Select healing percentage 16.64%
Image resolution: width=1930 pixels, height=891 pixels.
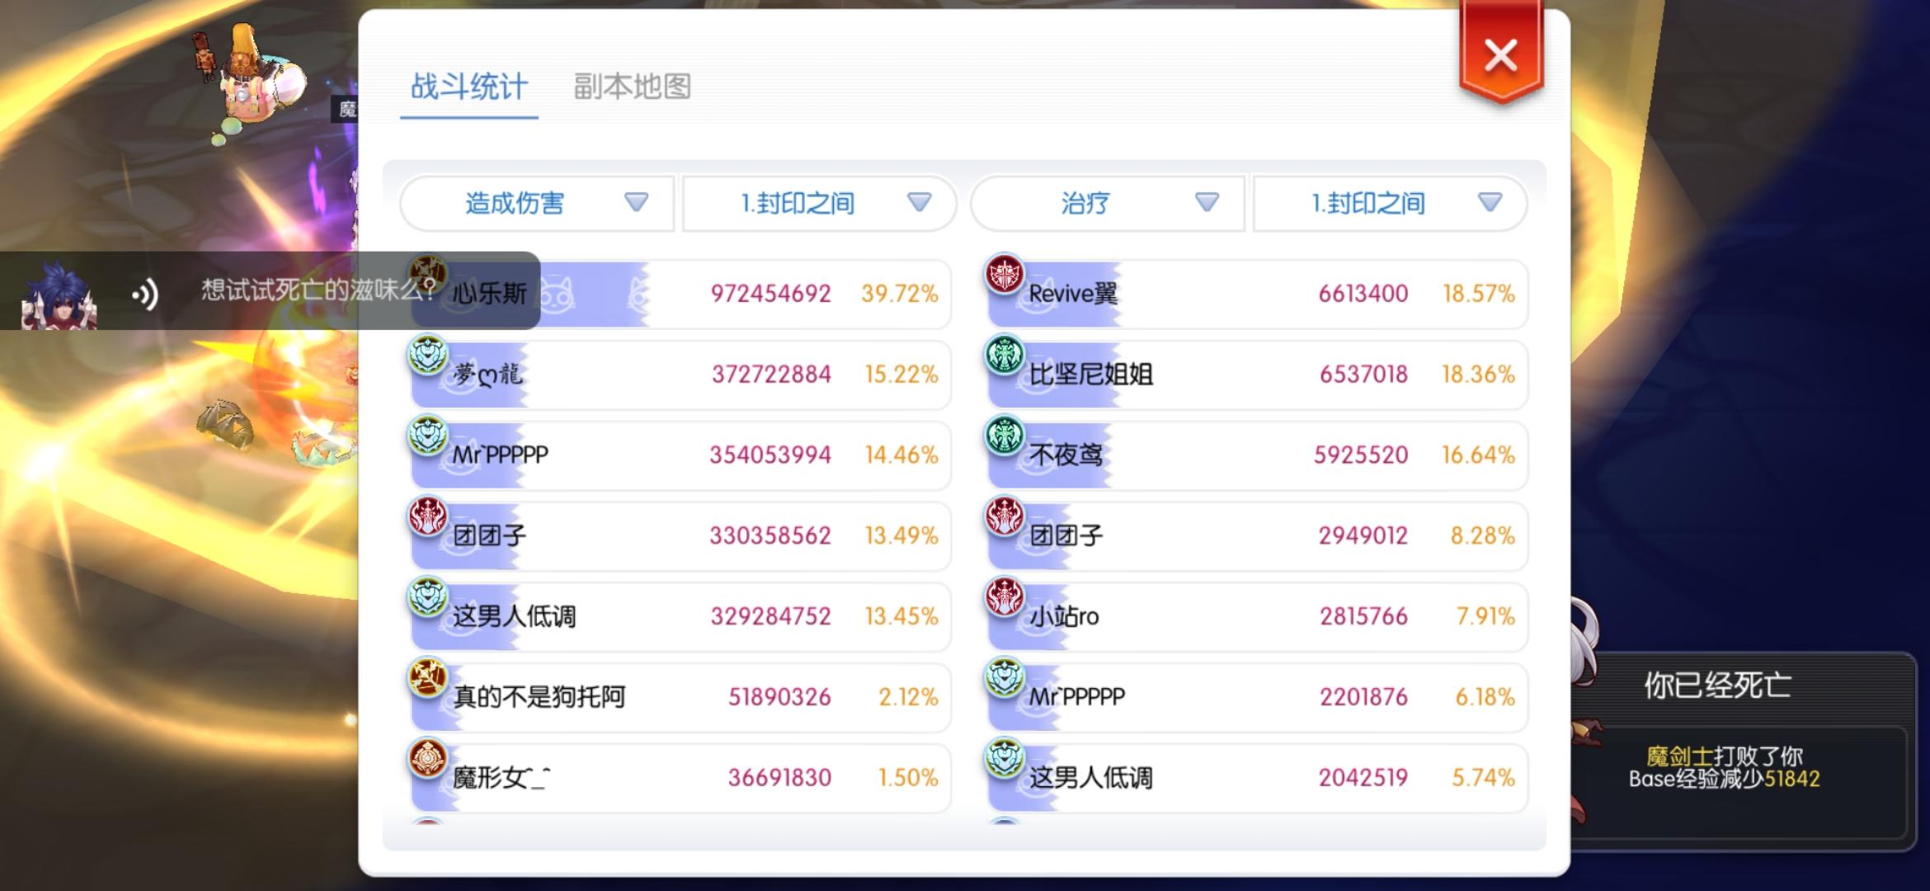tap(1478, 455)
